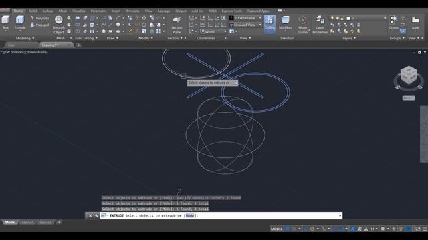Screen dimensions: 428x240
Task: Expand the Groups panel
Action: click(x=397, y=39)
